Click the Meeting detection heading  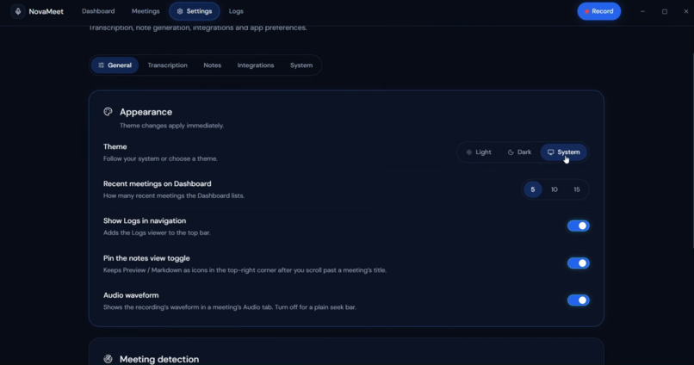tap(159, 359)
